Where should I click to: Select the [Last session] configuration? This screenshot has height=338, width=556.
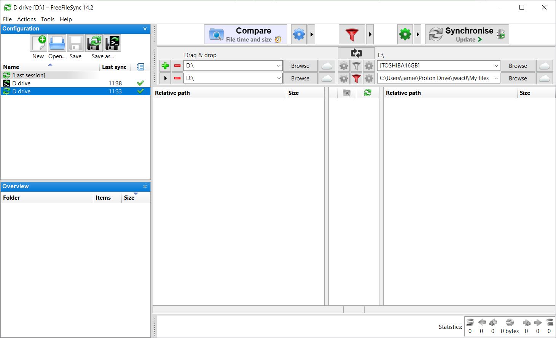tap(75, 75)
